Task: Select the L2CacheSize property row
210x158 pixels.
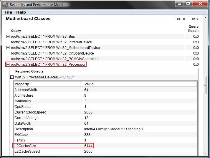Action: [26, 146]
